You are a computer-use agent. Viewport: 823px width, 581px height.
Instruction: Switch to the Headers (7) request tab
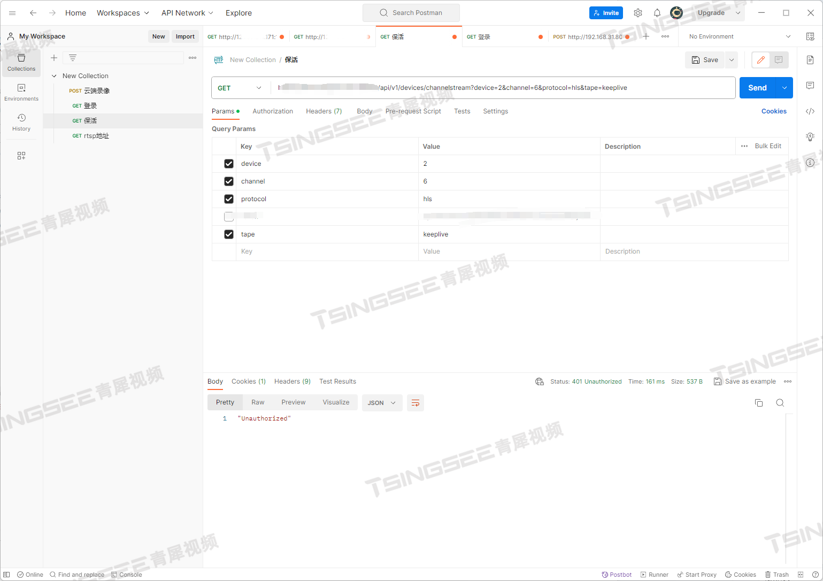click(324, 111)
